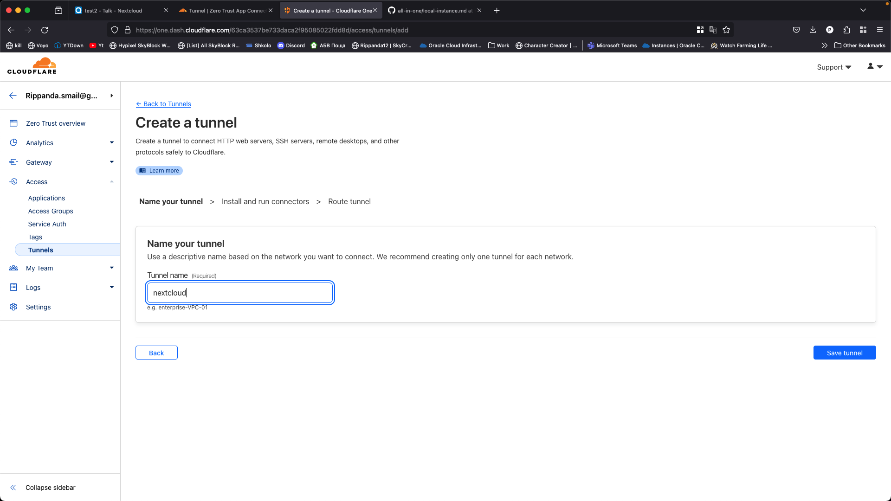Open the browser extensions puzzle icon
Viewport: 891px width, 501px height.
click(x=846, y=30)
